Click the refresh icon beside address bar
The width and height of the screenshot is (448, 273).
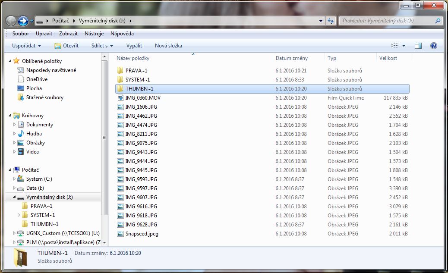[x=331, y=21]
